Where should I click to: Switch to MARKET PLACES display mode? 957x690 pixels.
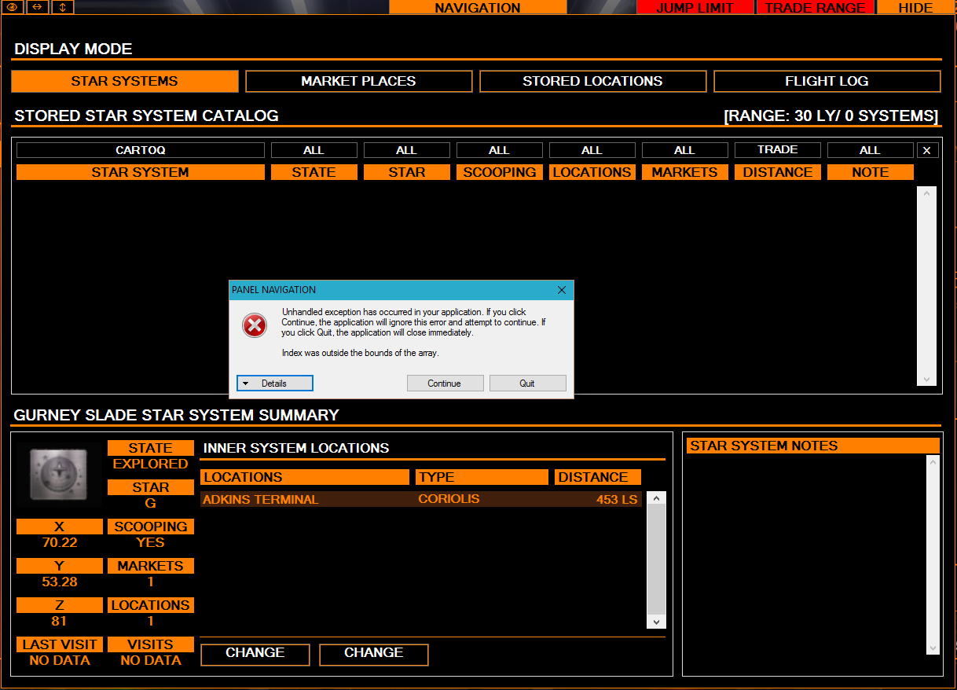pyautogui.click(x=358, y=81)
